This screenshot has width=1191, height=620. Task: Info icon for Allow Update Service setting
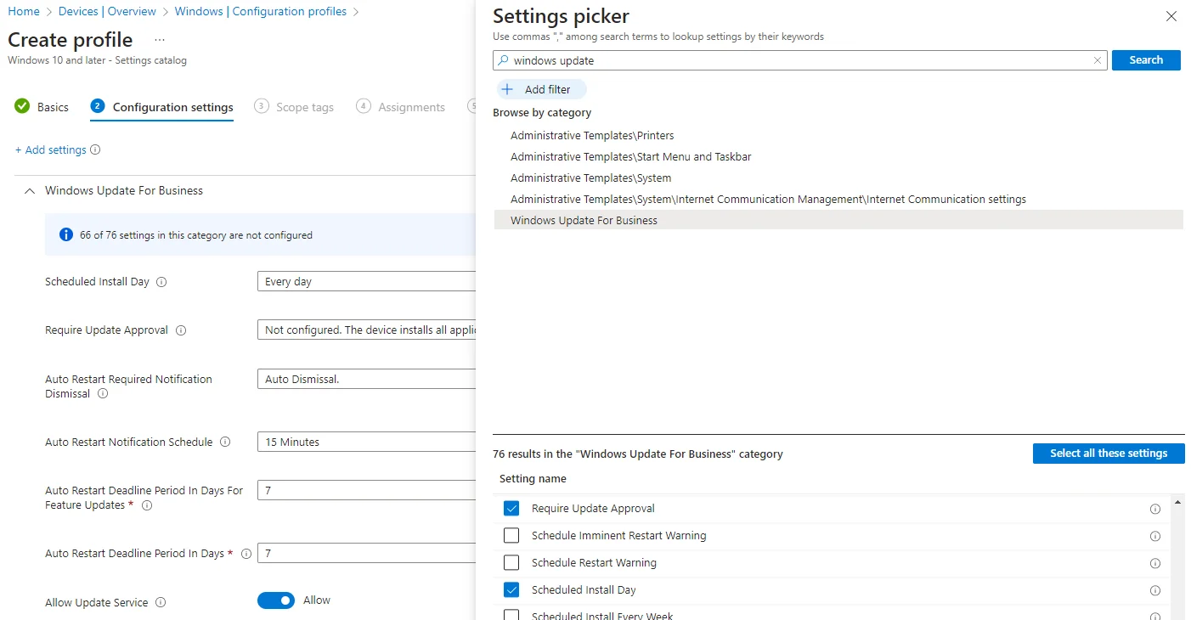161,603
